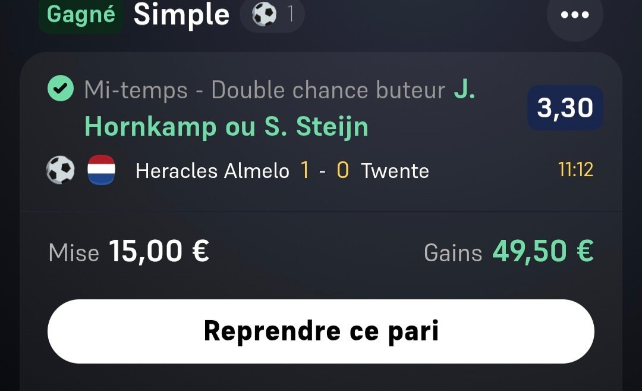Tap the Gains 49,50 € amount
Viewport: 642px width, 391px height.
coord(509,251)
